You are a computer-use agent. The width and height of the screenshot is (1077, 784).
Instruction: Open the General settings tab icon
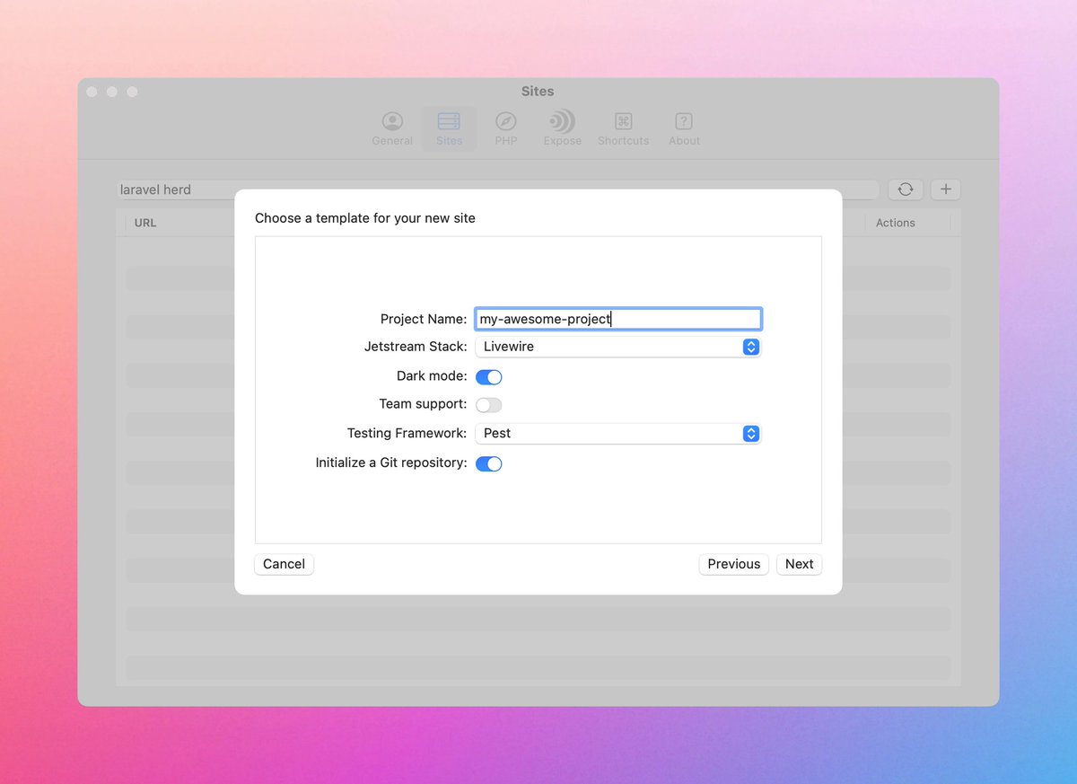[392, 121]
